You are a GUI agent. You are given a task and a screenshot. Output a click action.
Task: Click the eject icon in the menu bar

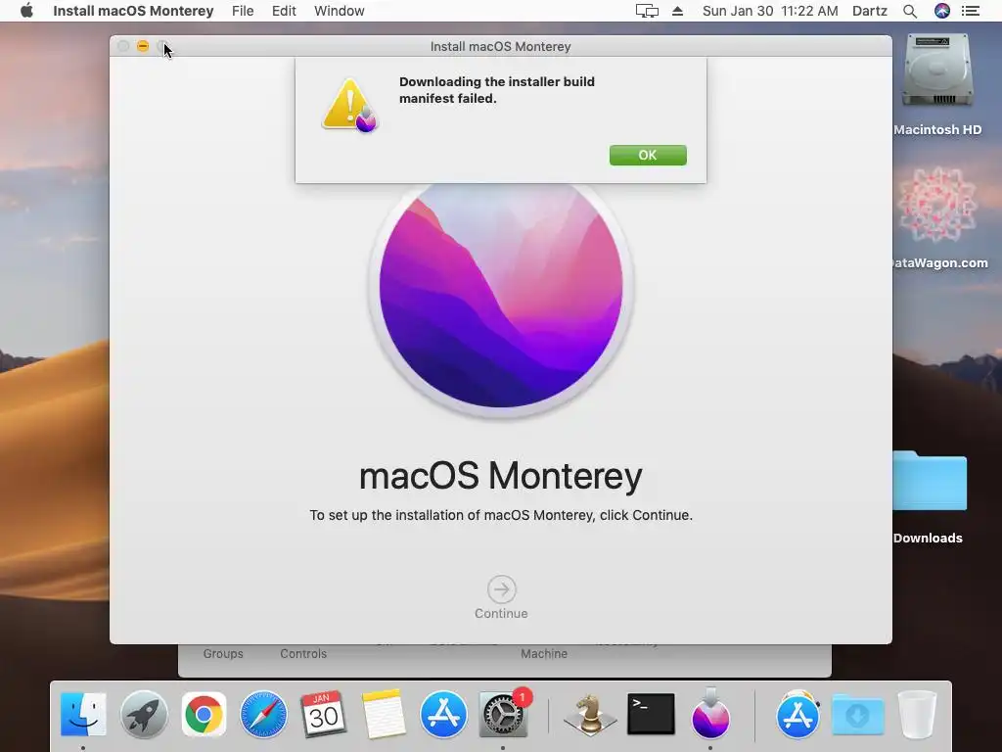[677, 11]
